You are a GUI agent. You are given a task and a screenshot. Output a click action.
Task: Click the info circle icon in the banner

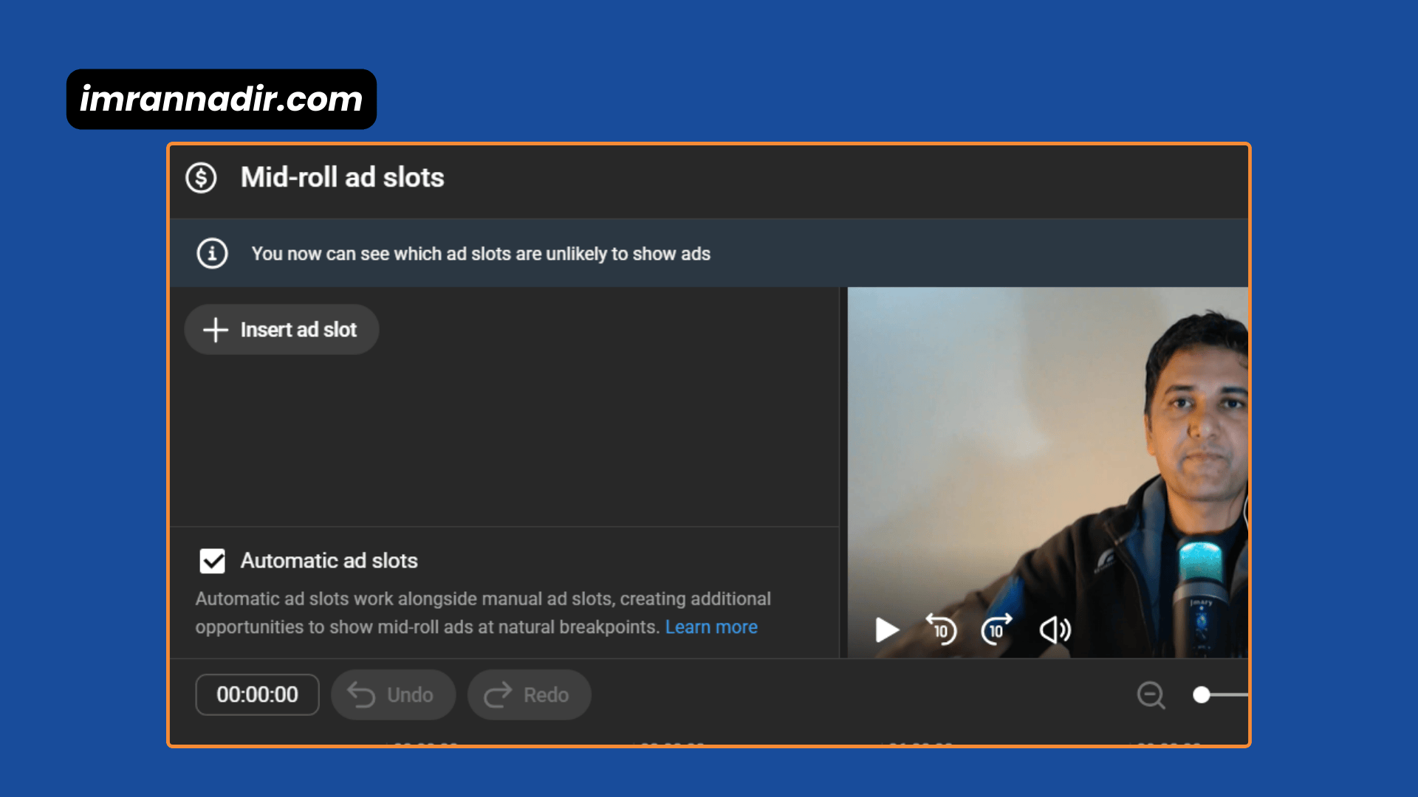pyautogui.click(x=212, y=253)
